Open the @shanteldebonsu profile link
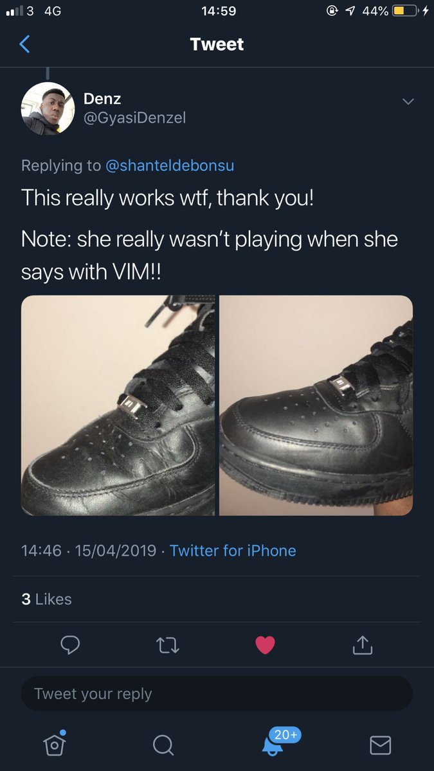 click(170, 165)
